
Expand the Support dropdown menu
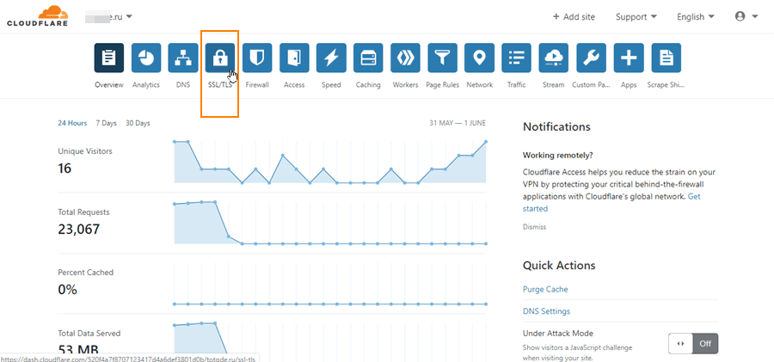coord(636,16)
